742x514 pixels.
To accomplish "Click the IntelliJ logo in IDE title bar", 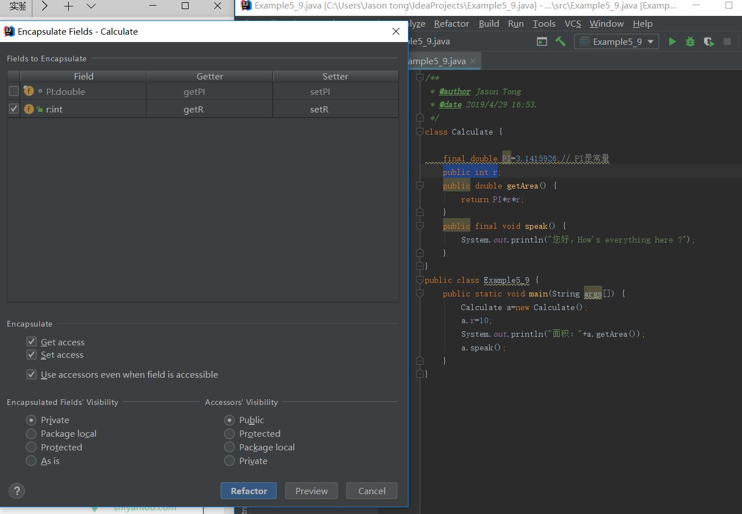I will tap(246, 6).
